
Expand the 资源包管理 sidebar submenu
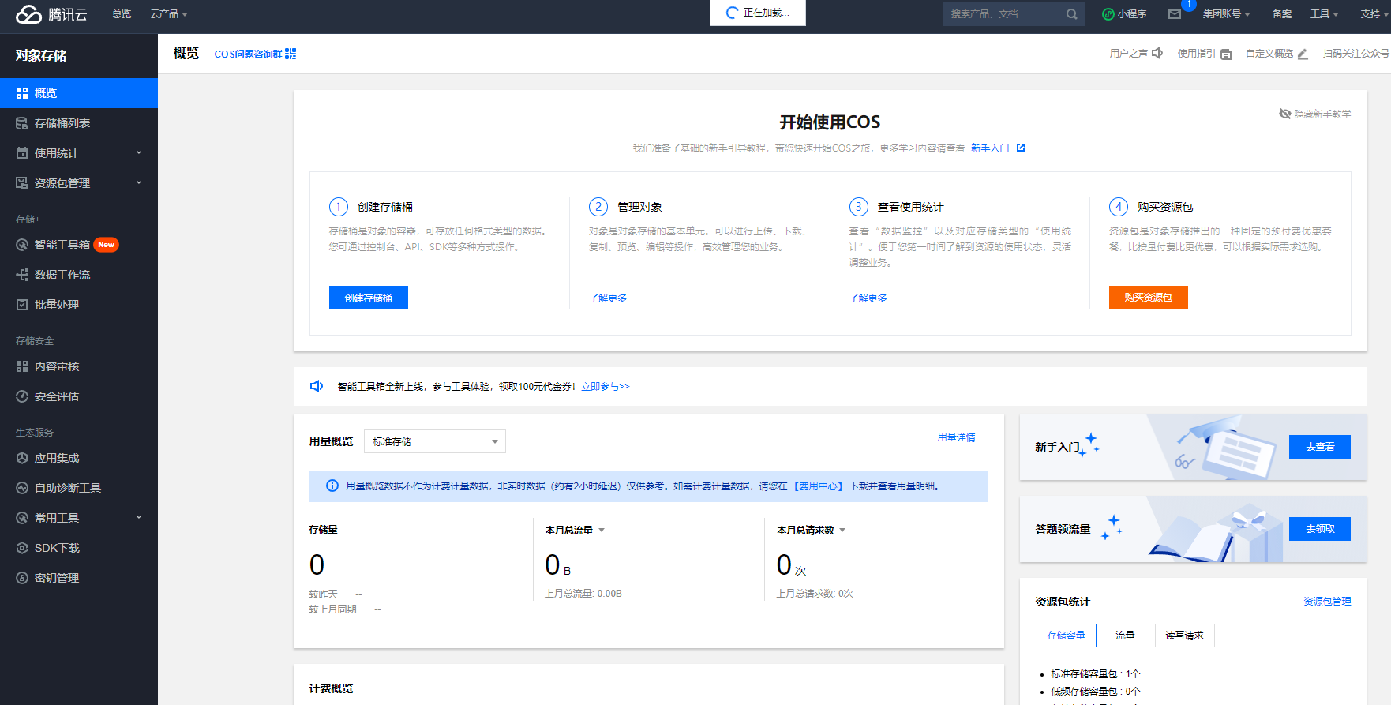139,183
